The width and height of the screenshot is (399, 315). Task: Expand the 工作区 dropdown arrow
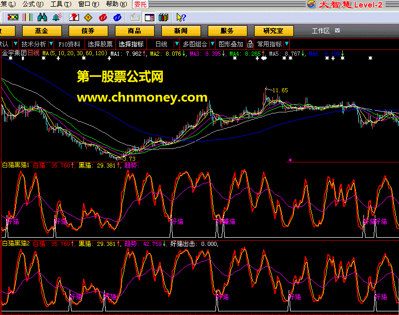click(338, 30)
